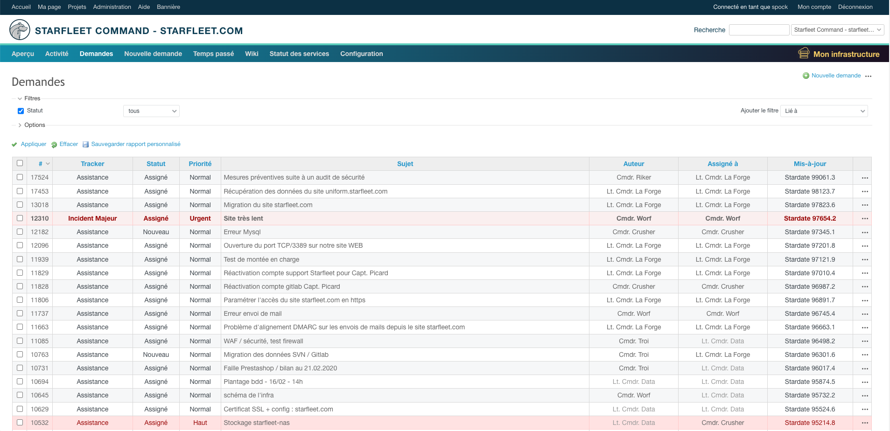
Task: Switch to the Wiki tab
Action: [x=252, y=54]
